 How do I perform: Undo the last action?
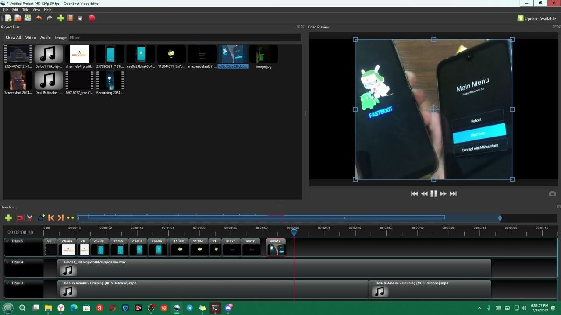click(x=39, y=18)
